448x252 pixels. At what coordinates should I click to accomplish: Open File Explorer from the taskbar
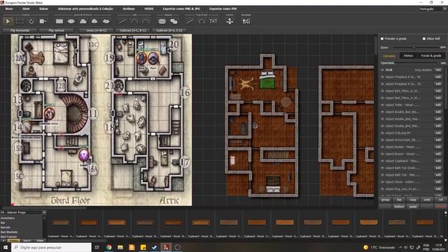(x=120, y=247)
